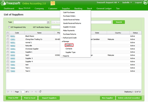
Task: Click Print to PDF button
Action: (x=13, y=98)
